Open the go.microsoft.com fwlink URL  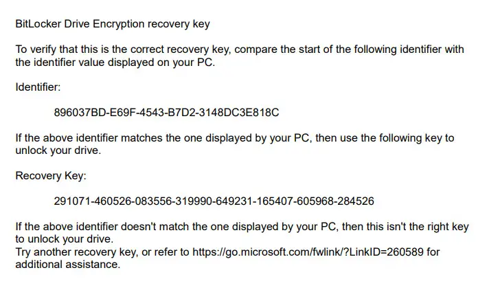coord(308,252)
